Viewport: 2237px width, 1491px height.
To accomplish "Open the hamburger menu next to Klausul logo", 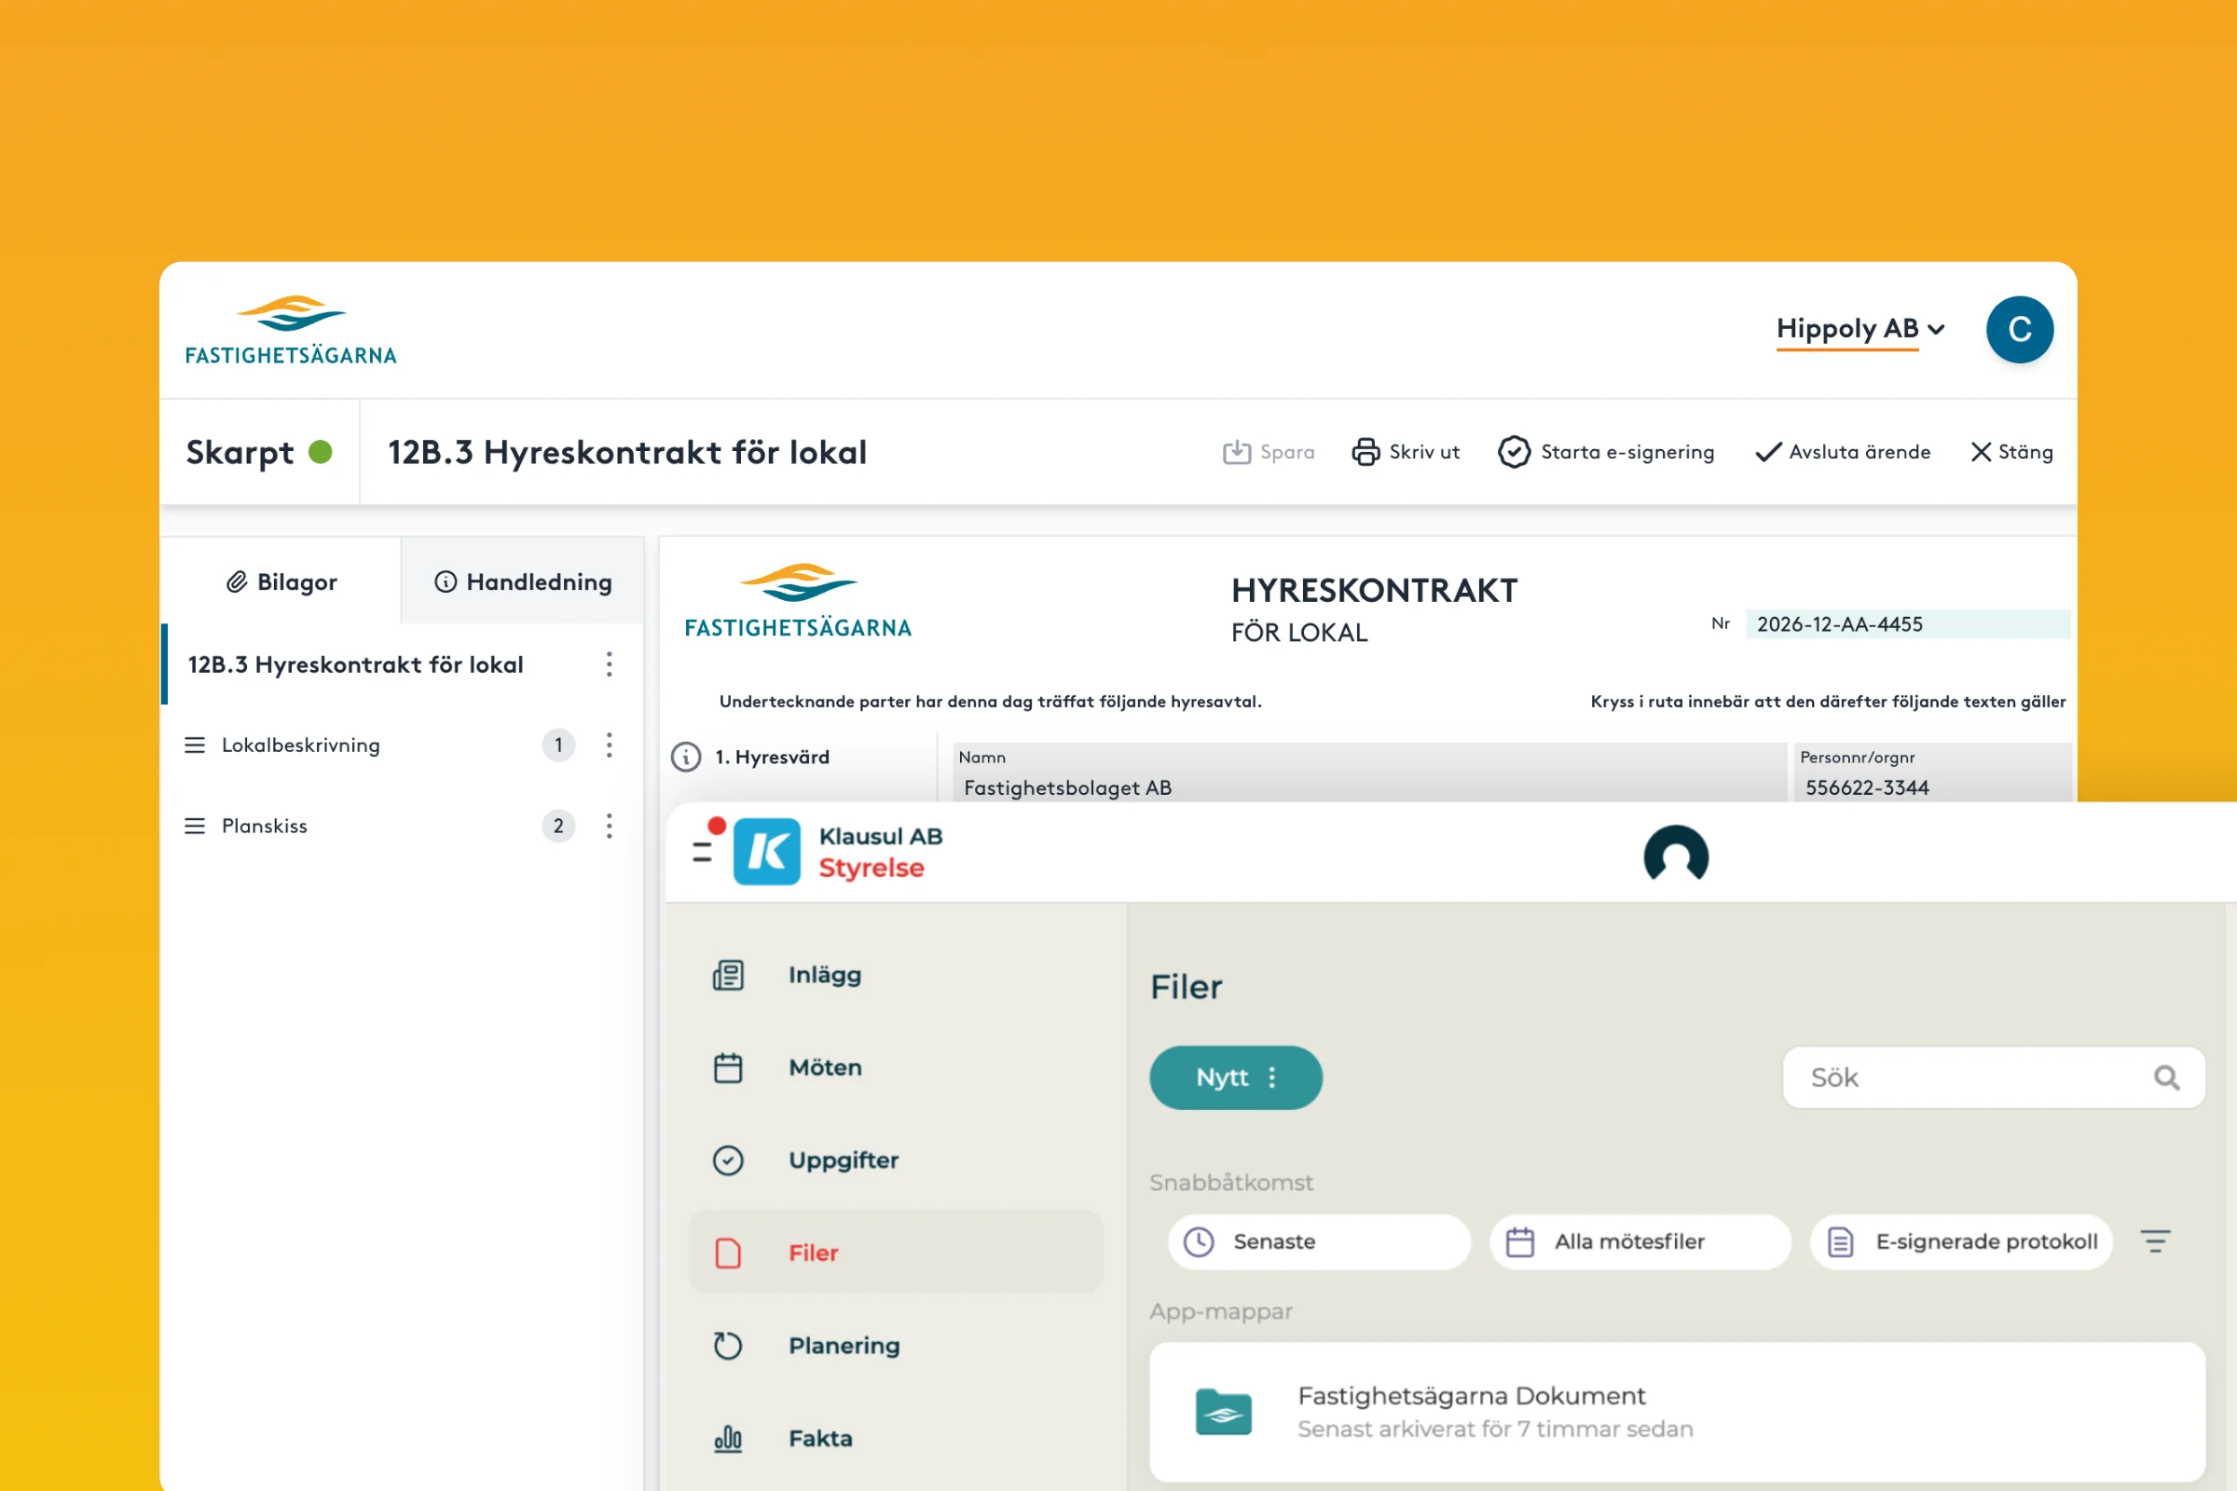I will click(x=703, y=851).
